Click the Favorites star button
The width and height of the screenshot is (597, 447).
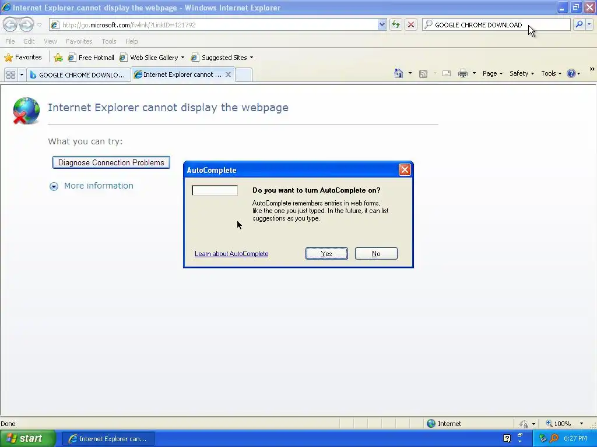(23, 58)
